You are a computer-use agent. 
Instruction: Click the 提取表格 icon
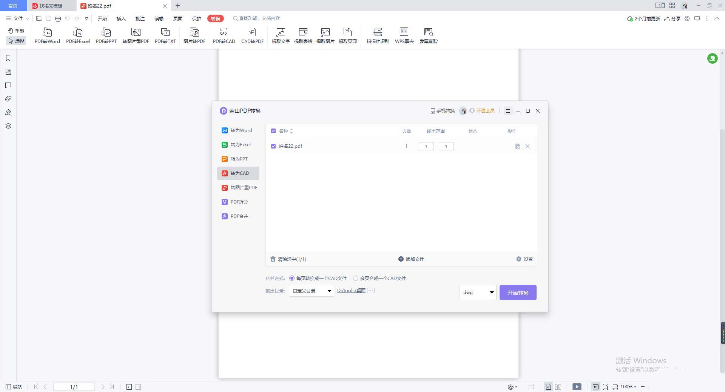coord(303,36)
